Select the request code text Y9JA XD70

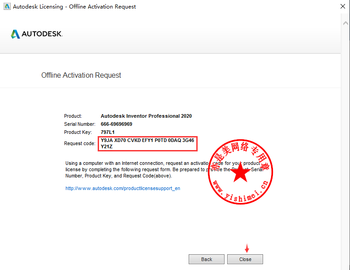pyautogui.click(x=113, y=140)
